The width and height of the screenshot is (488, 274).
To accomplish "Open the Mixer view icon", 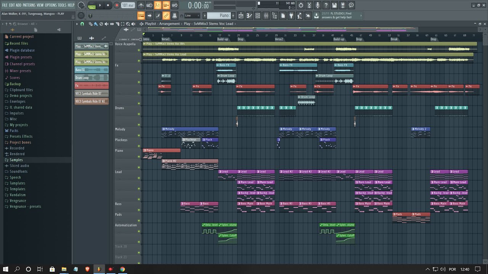I will pos(266,16).
